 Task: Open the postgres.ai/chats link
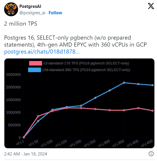tap(42, 52)
